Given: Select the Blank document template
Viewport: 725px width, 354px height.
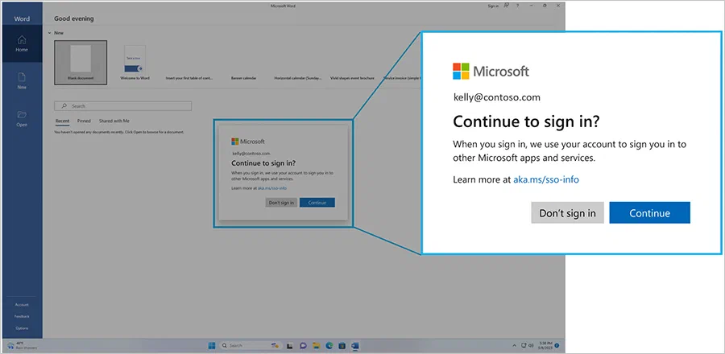Looking at the screenshot, I should coord(81,62).
